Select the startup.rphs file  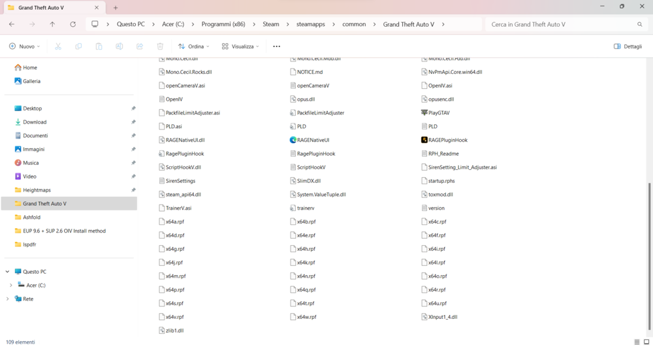438,181
